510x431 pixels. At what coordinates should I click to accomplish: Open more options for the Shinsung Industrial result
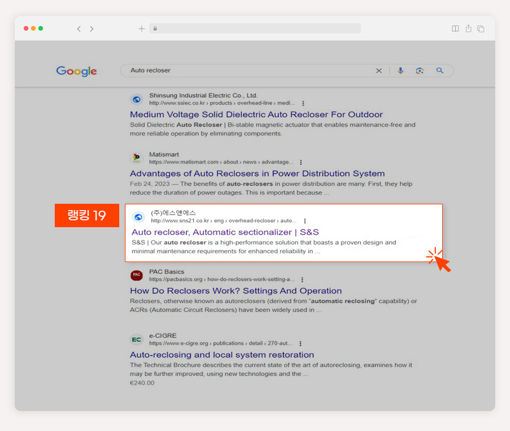303,103
